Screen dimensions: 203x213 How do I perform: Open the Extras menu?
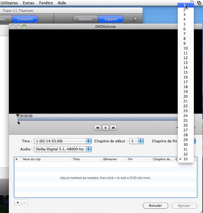29,3
